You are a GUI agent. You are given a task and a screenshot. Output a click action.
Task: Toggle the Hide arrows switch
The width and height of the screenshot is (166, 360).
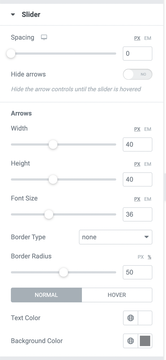(137, 74)
